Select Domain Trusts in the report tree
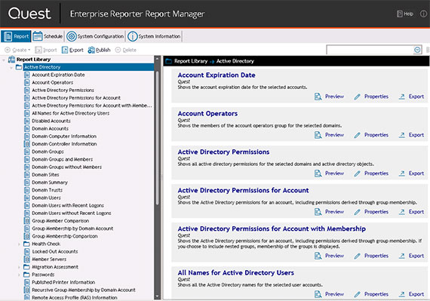430x301 pixels. [x=48, y=190]
